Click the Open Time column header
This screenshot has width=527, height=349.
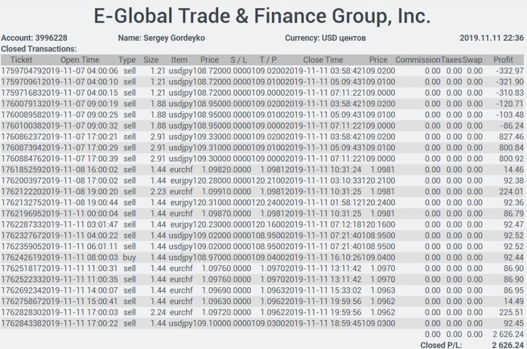(80, 60)
